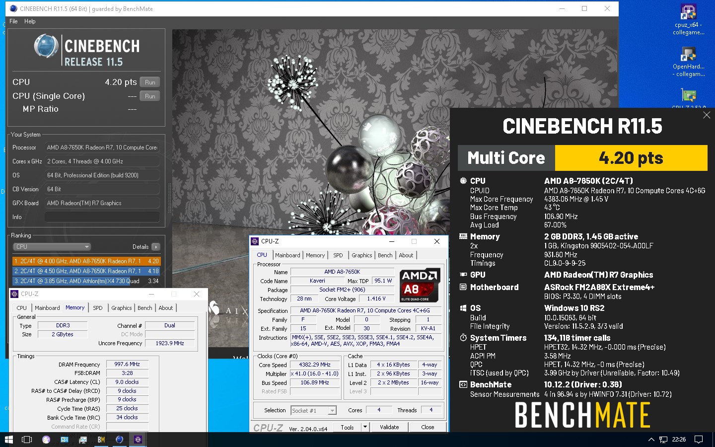The width and height of the screenshot is (715, 447).
Task: Open the network icon in system tray
Action: pos(663,440)
